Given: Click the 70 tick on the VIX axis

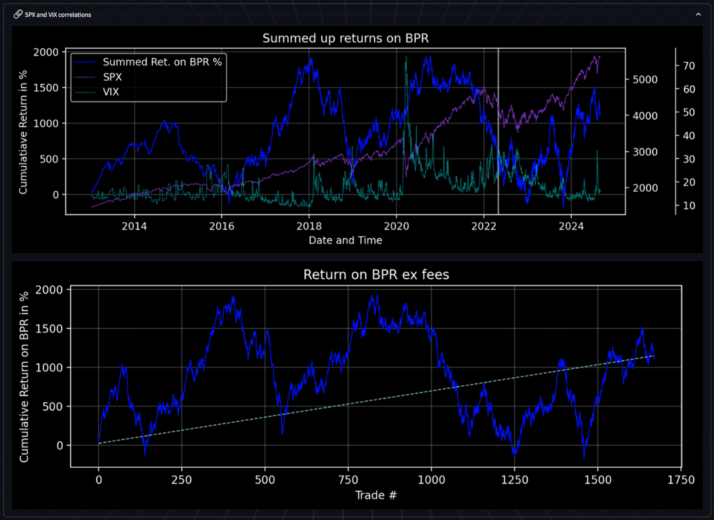Looking at the screenshot, I should coord(688,65).
